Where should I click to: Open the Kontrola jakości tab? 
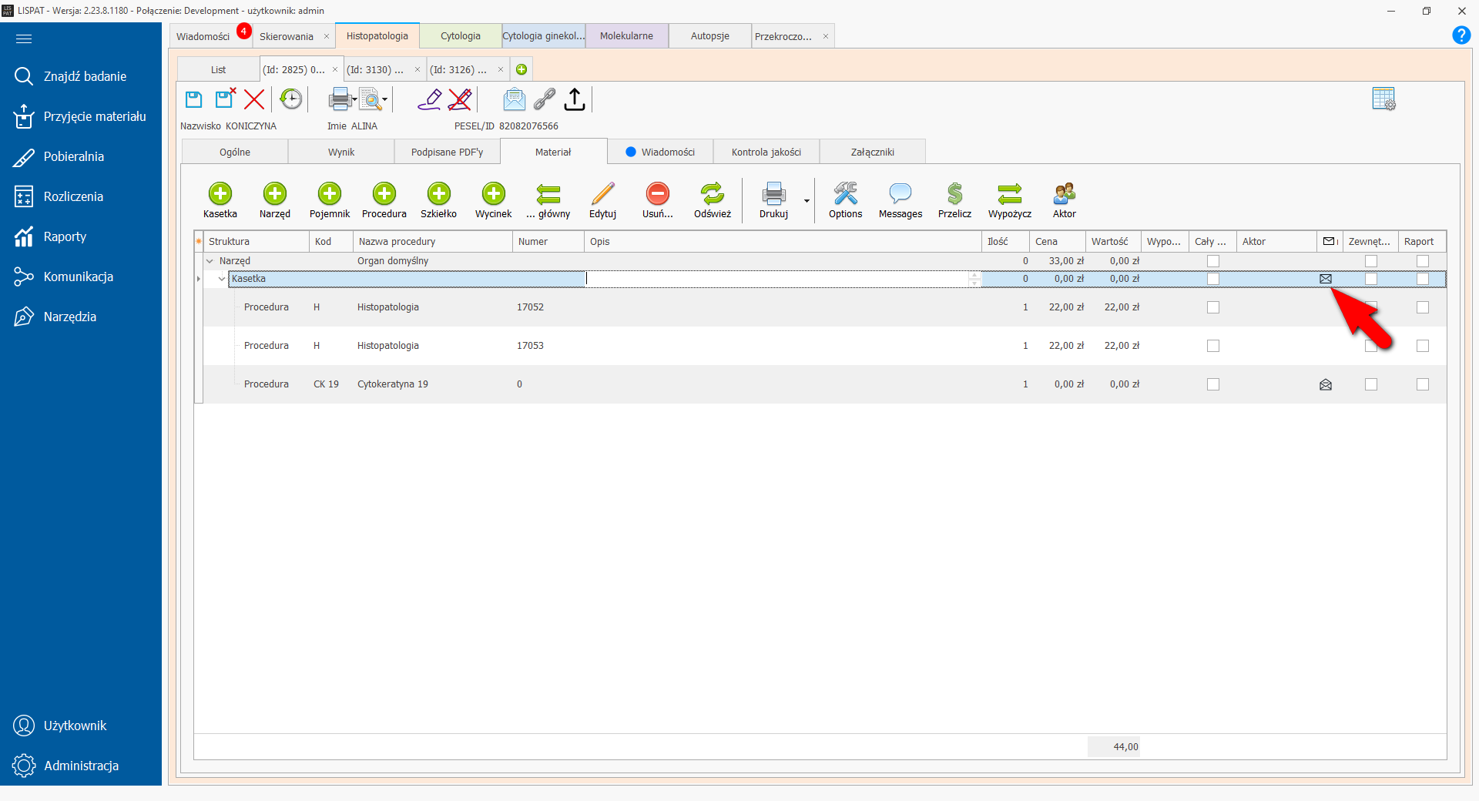click(x=766, y=152)
